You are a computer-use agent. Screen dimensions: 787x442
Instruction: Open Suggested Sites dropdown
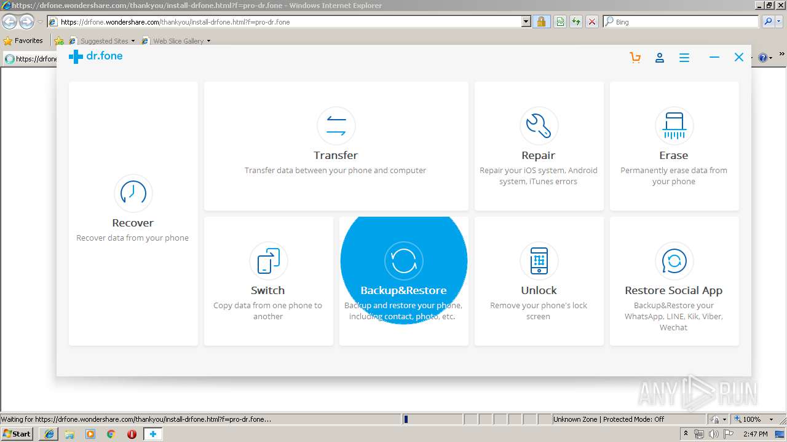tap(102, 41)
